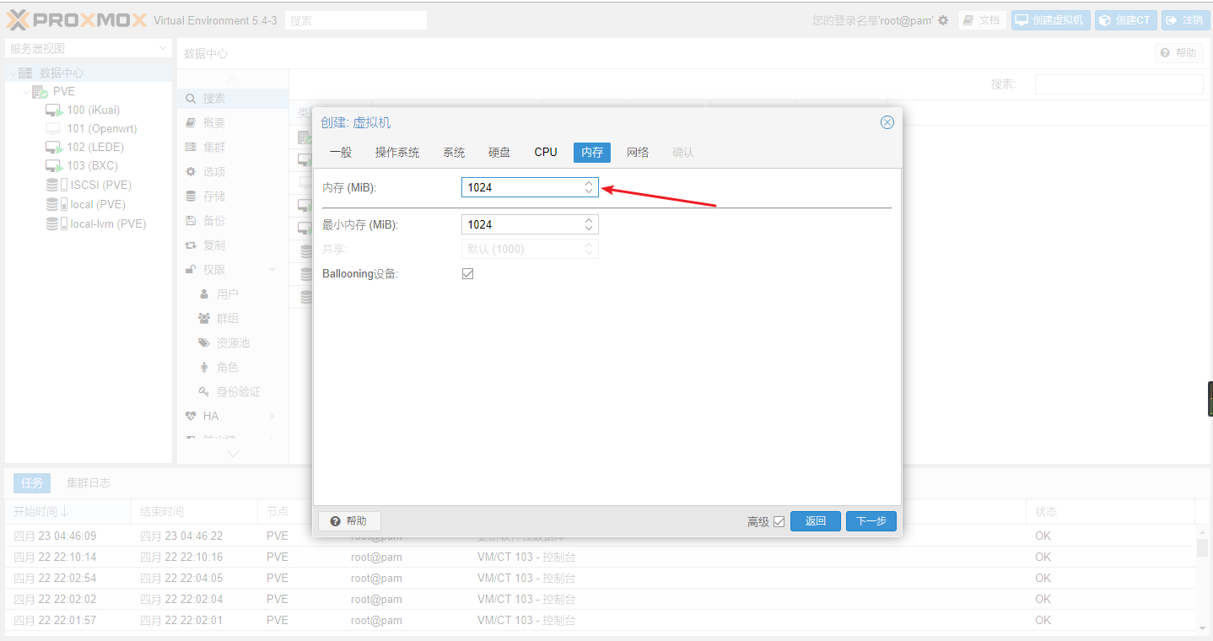Select VM 102 (LEDE)

point(89,147)
